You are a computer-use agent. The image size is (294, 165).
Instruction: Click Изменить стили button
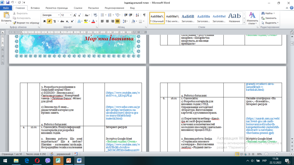click(252, 18)
